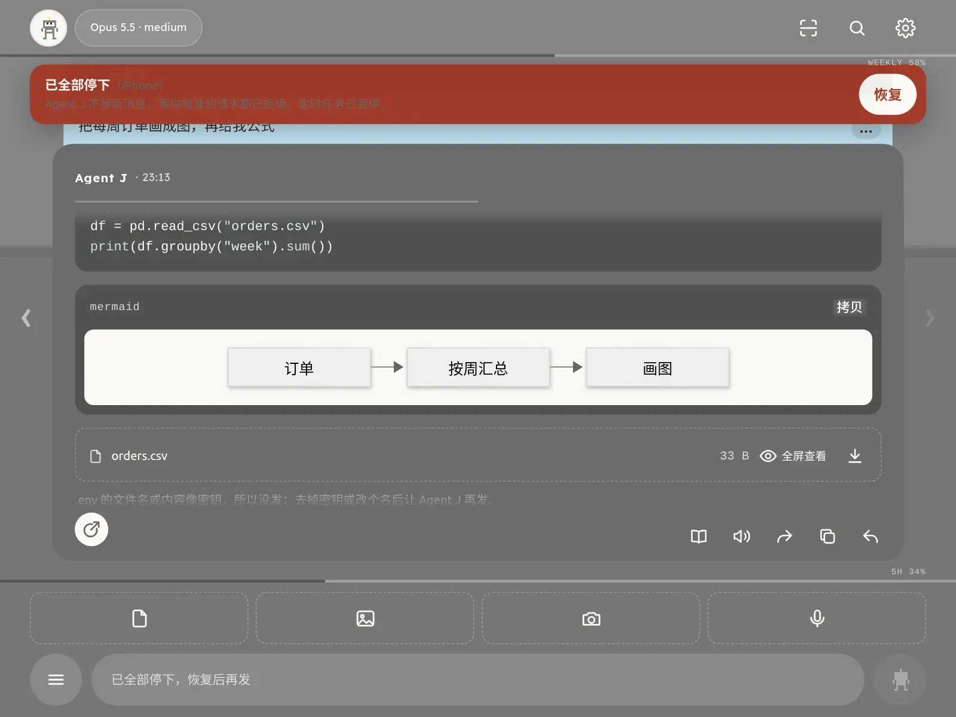
Task: Click the orders.csv file name
Action: [139, 456]
